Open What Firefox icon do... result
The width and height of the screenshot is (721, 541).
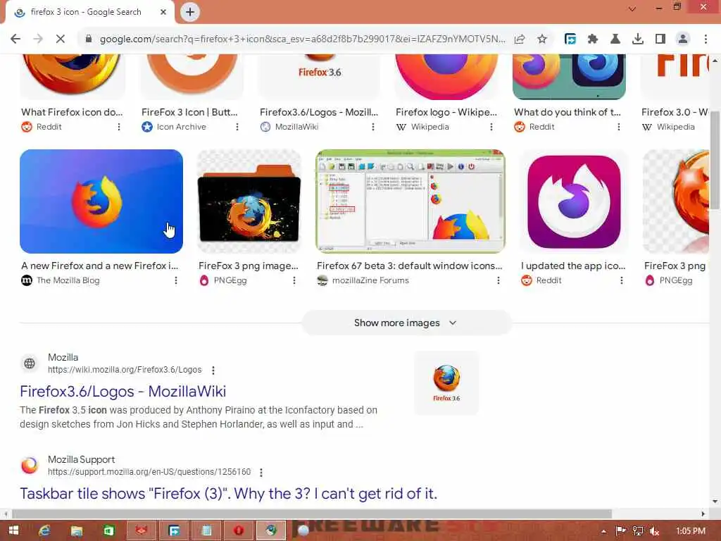(x=72, y=112)
